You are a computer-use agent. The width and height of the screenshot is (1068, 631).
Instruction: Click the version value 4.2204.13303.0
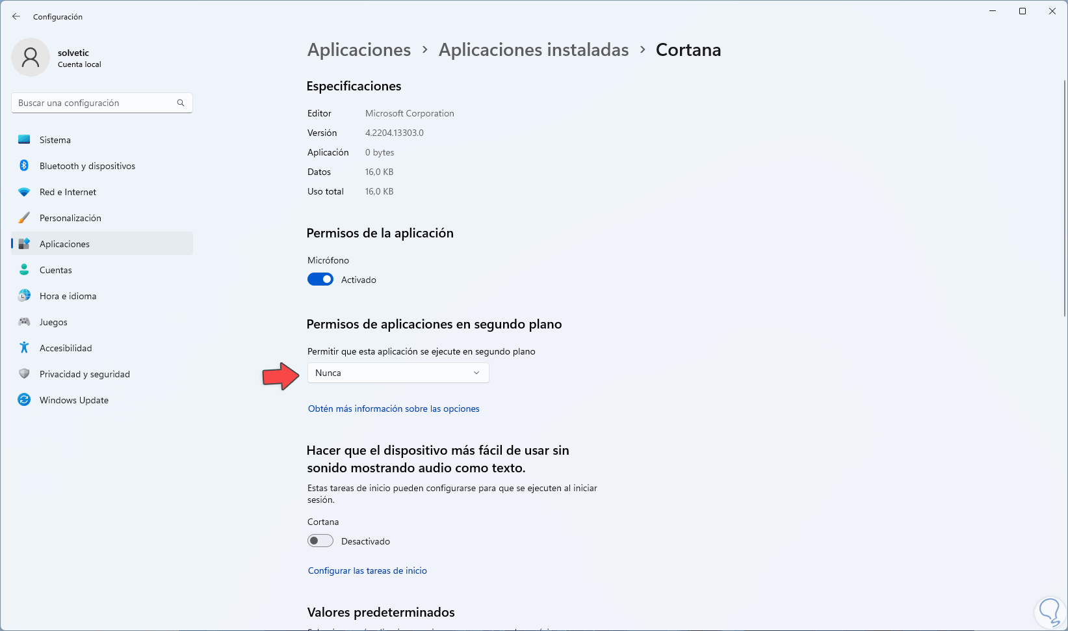coord(395,133)
